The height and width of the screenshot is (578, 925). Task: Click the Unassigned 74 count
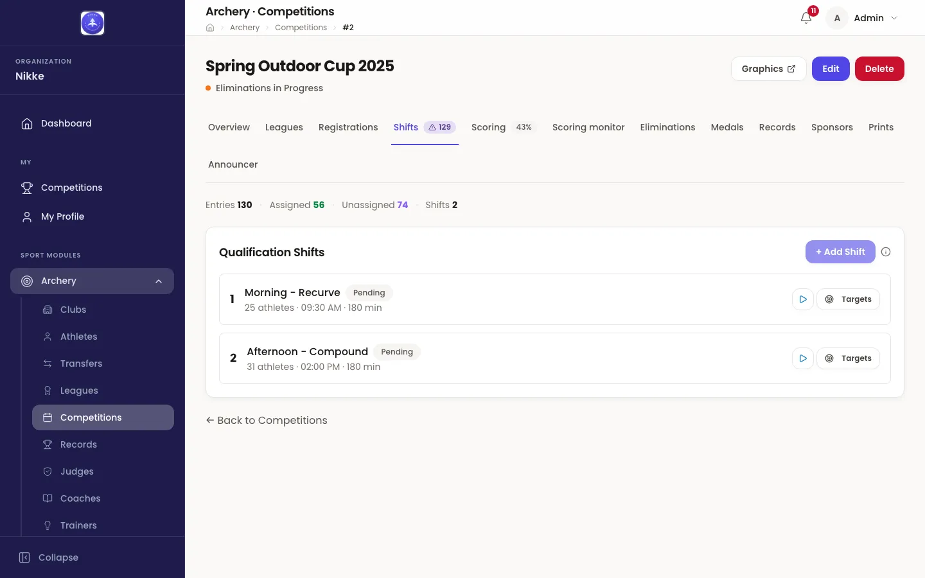[x=375, y=205]
